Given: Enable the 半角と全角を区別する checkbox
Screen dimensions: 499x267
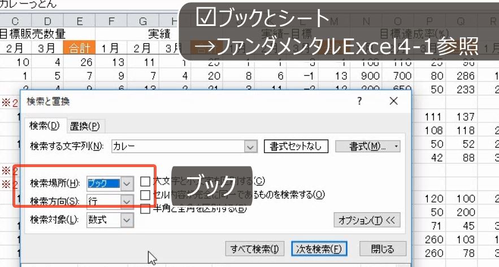Looking at the screenshot, I should point(145,208).
